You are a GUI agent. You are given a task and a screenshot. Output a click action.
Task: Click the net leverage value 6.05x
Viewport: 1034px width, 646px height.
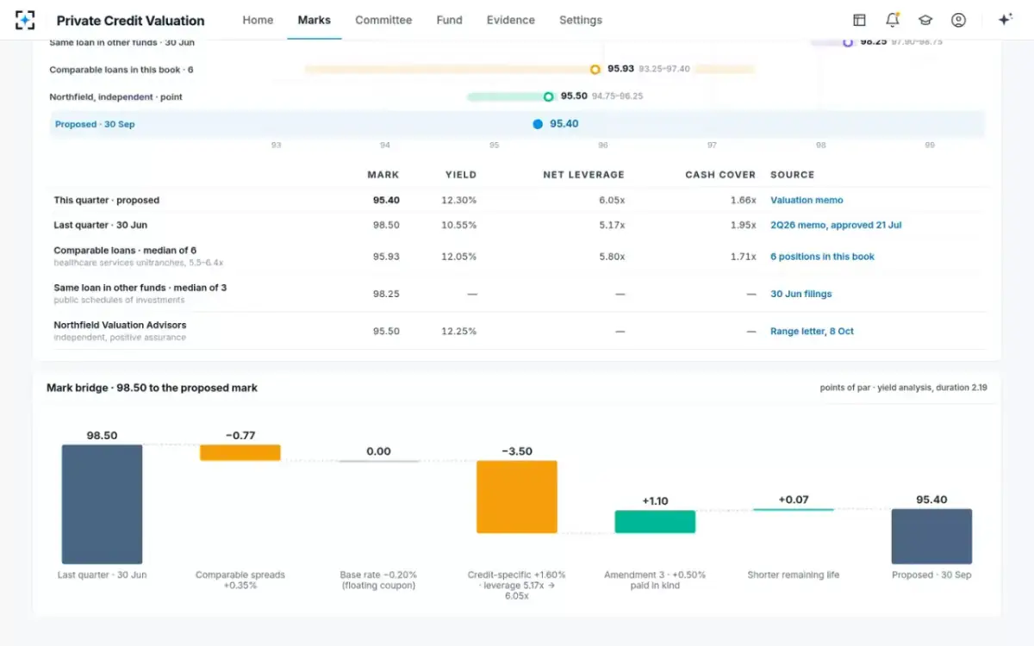613,200
